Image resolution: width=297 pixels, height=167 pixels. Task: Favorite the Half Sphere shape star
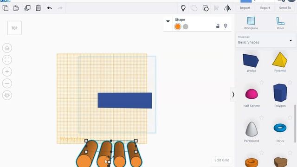[x=262, y=83]
